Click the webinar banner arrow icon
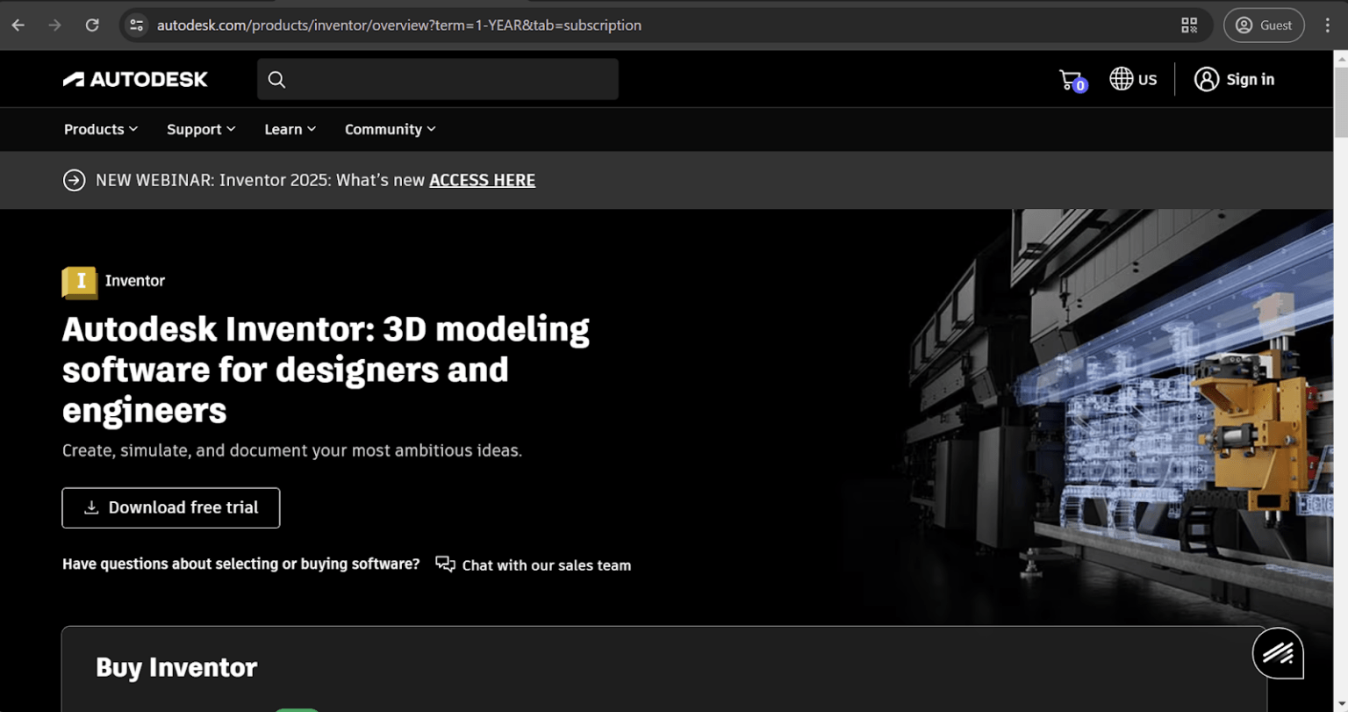The height and width of the screenshot is (712, 1348). click(74, 180)
